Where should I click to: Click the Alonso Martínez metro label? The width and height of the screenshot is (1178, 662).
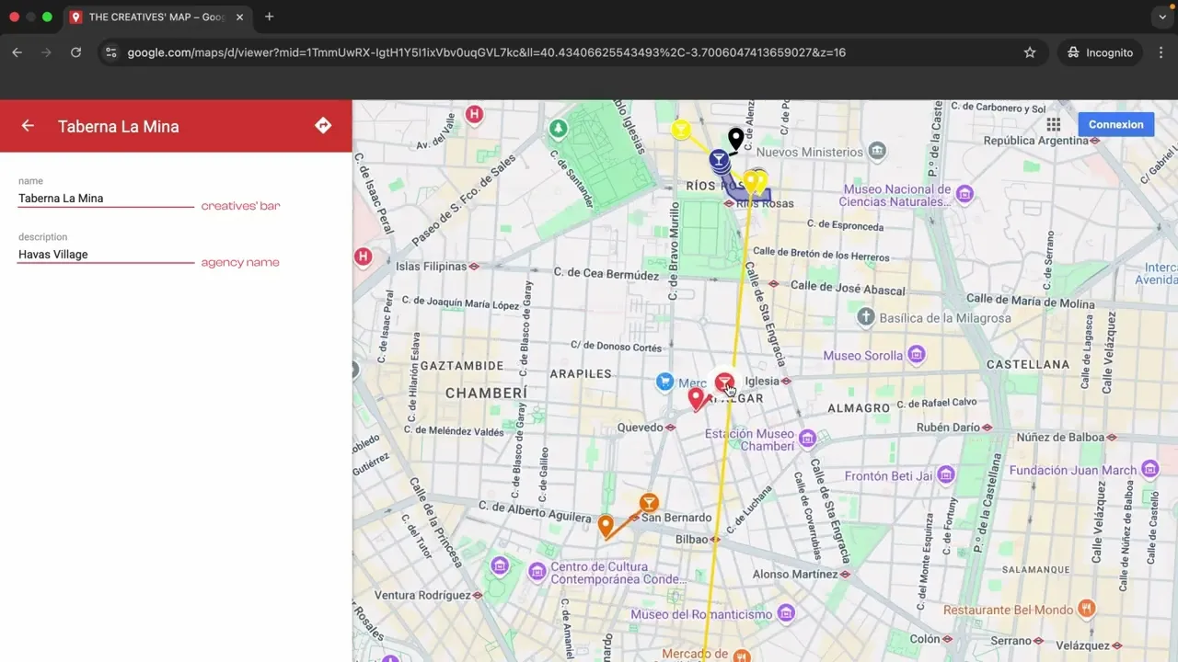(795, 574)
